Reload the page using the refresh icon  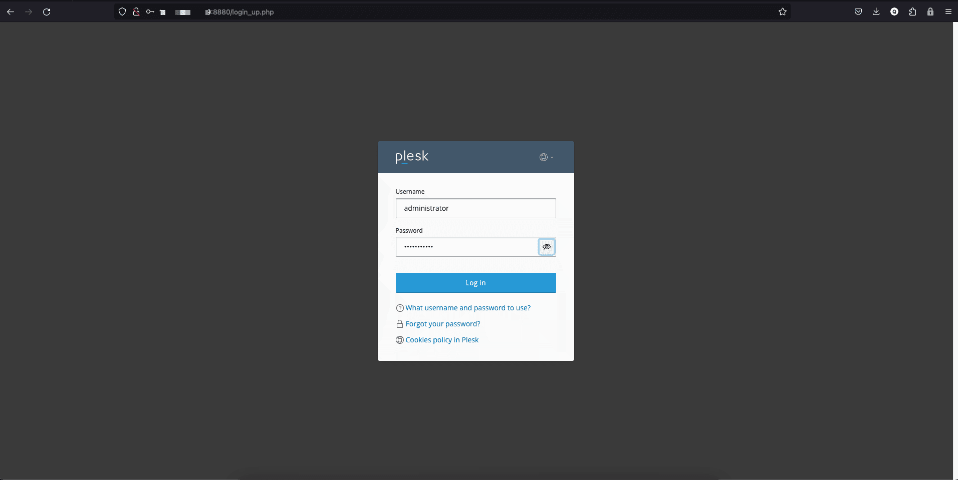(x=47, y=12)
